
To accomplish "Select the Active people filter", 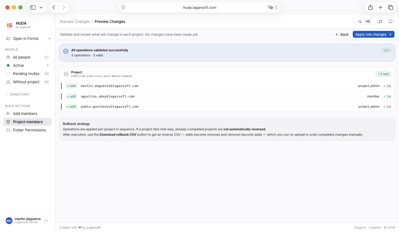I will click(x=28, y=65).
